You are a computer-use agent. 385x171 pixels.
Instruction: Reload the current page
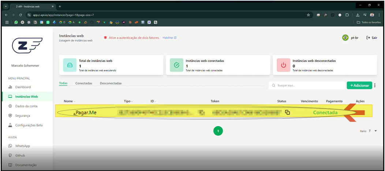(20, 15)
